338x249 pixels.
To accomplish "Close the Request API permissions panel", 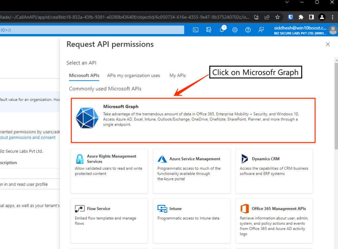I will coord(328,44).
